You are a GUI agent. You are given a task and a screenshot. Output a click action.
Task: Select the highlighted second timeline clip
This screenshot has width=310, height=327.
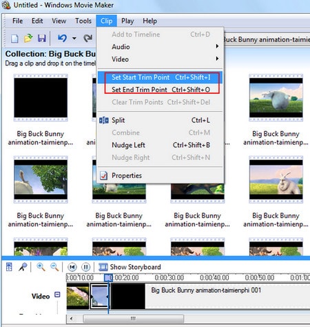coord(99,296)
